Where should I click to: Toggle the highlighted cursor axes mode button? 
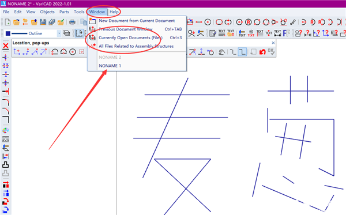pyautogui.click(x=79, y=33)
